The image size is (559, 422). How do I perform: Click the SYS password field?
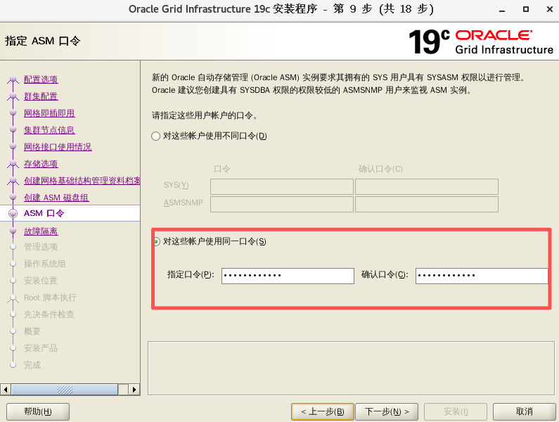282,186
